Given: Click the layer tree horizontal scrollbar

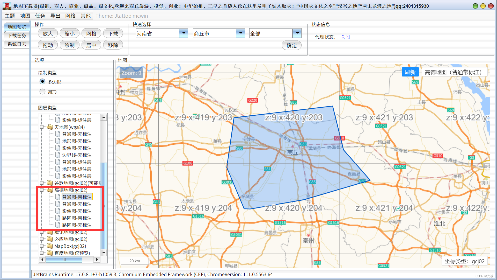Looking at the screenshot, I should (64, 260).
